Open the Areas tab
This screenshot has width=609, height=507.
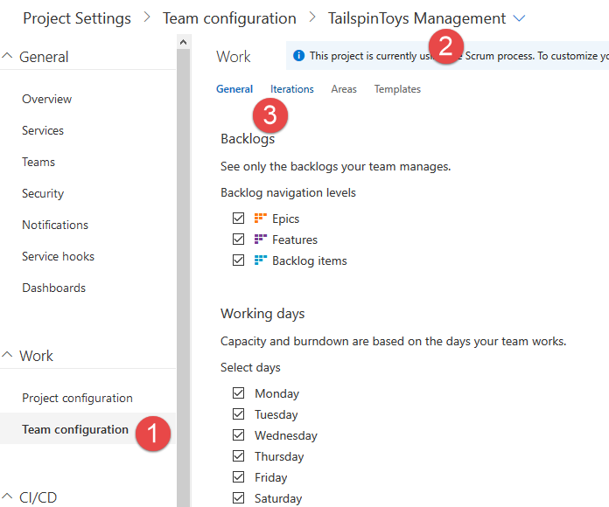tap(344, 89)
